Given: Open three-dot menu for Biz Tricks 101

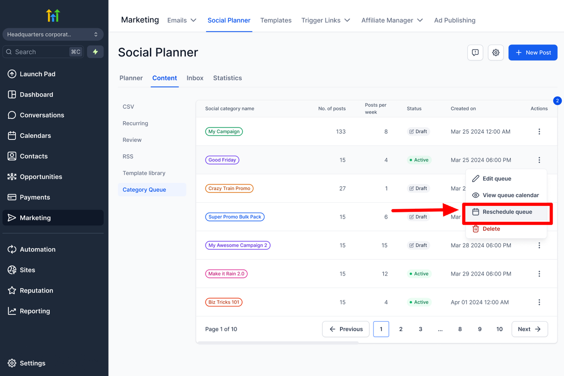Looking at the screenshot, I should tap(539, 302).
